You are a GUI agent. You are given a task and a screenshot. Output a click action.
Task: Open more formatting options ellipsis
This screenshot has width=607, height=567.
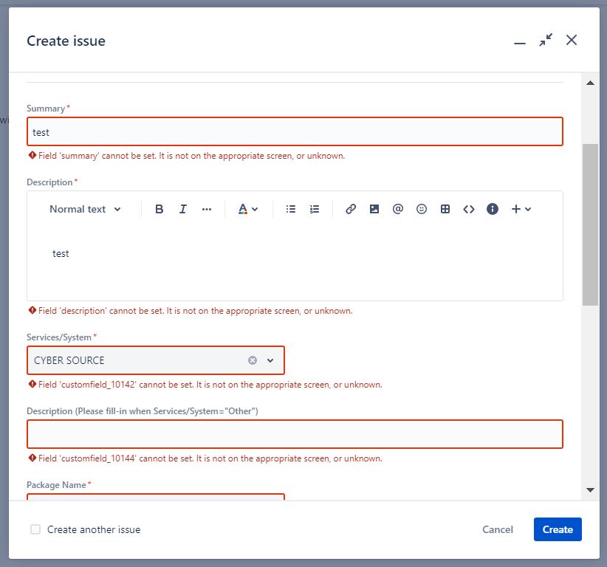pyautogui.click(x=206, y=209)
